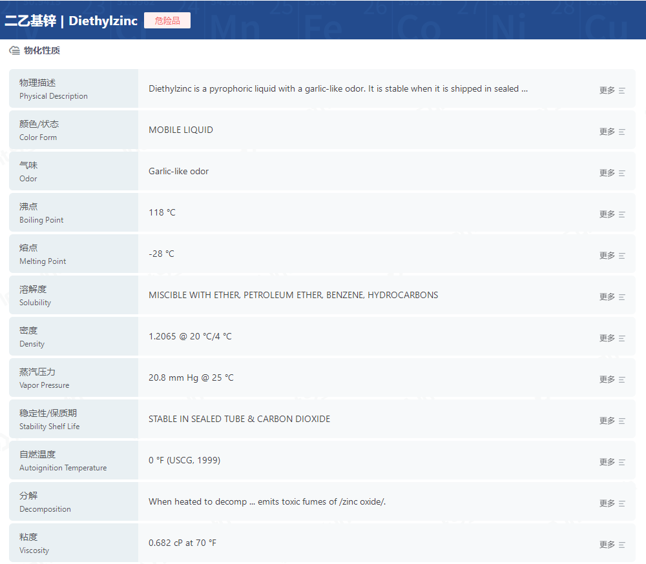The image size is (646, 564).
Task: Click the 20.8 mm Hg @ 25 °C value
Action: point(191,378)
